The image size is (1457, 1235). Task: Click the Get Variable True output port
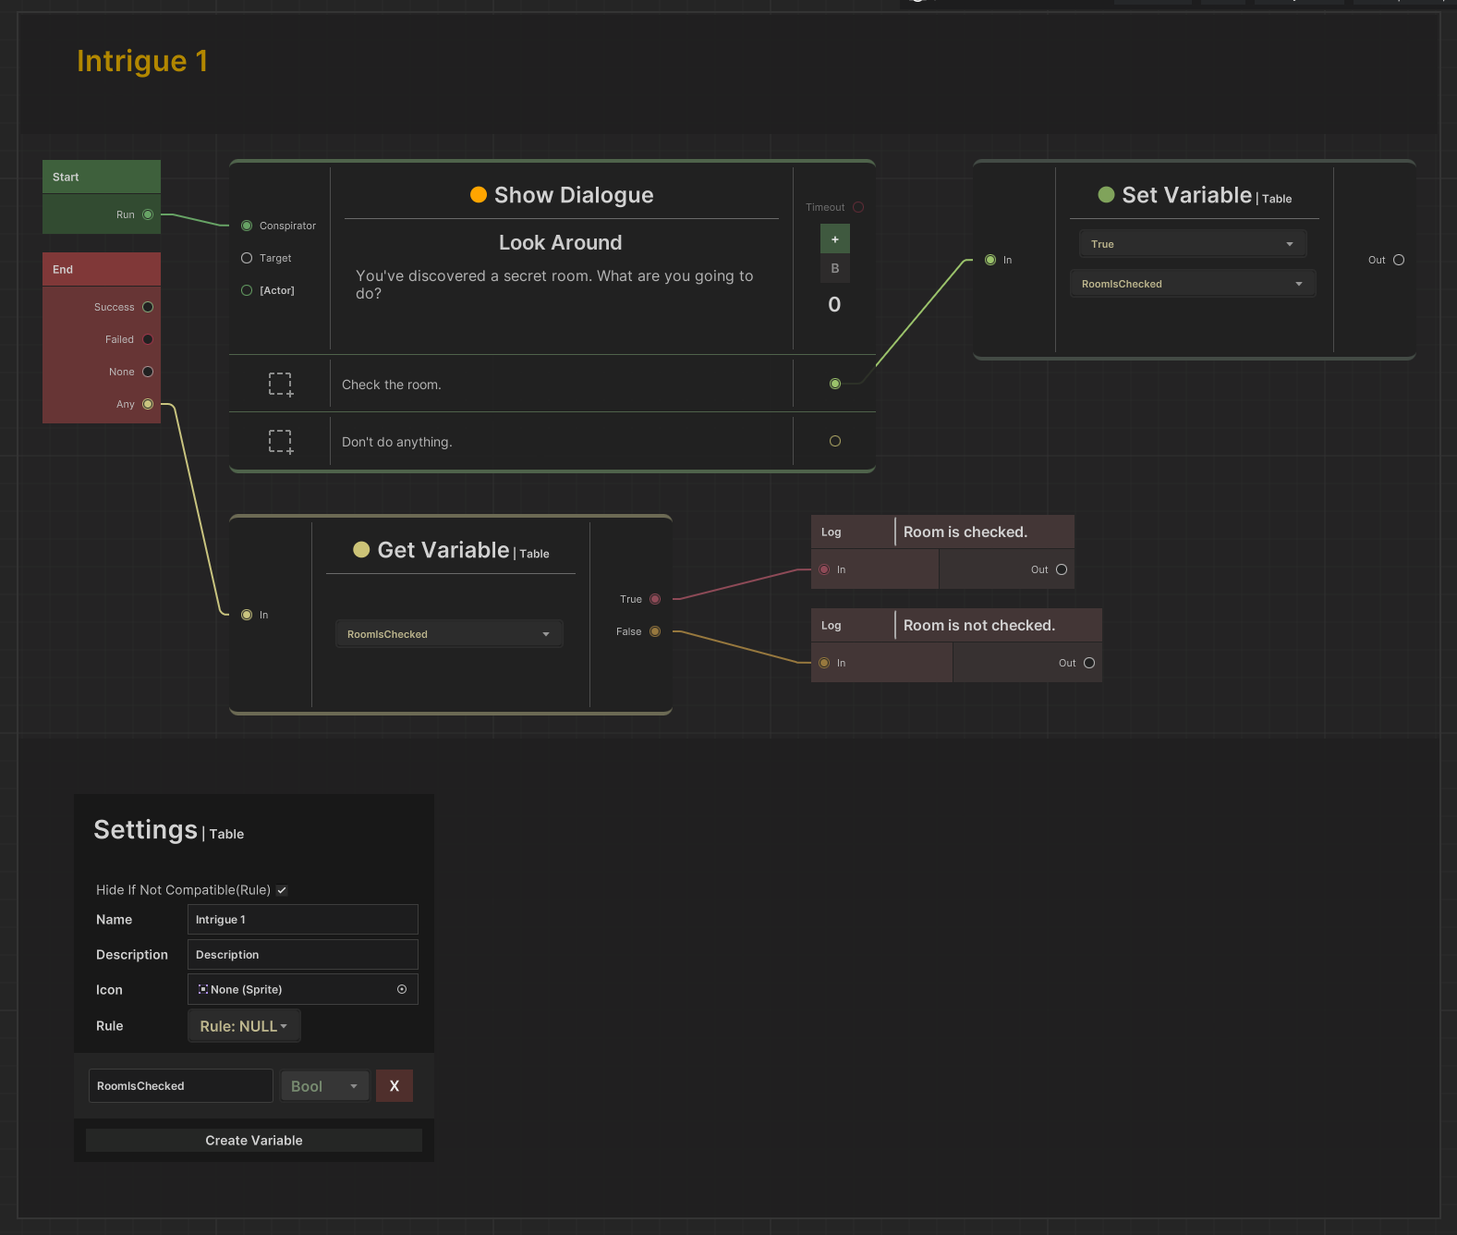coord(655,599)
